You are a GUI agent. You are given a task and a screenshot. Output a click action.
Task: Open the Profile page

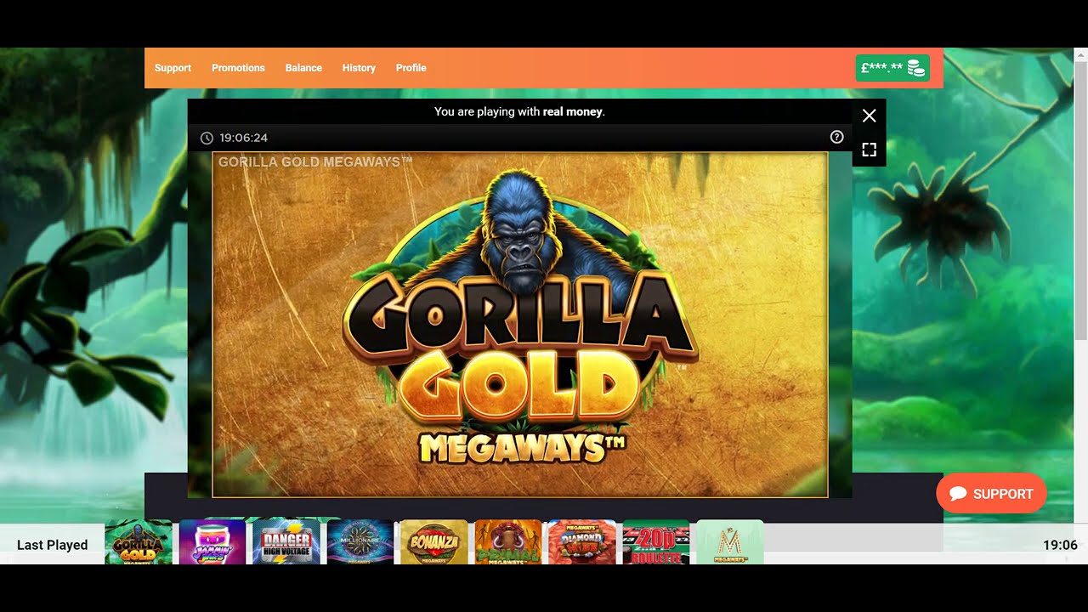point(411,68)
